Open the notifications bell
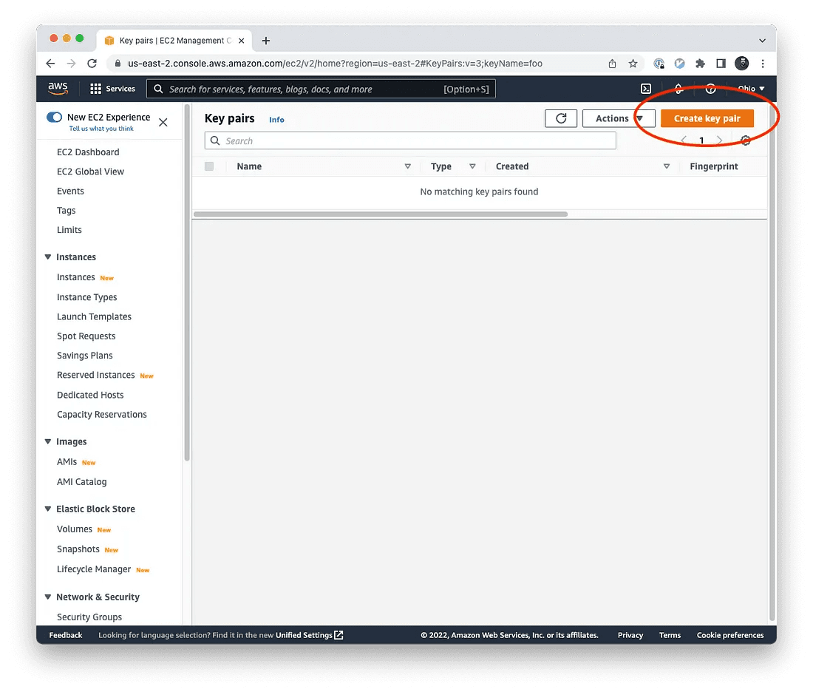The image size is (813, 692). click(x=678, y=89)
